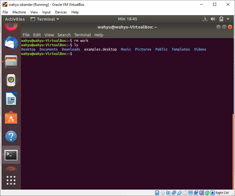Image resolution: width=235 pixels, height=196 pixels.
Task: Open the terminal window File menu
Action: point(26,35)
